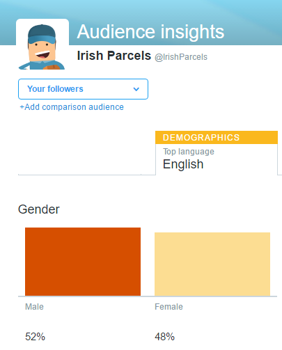
Task: Click the Top language English value
Action: coord(183,164)
